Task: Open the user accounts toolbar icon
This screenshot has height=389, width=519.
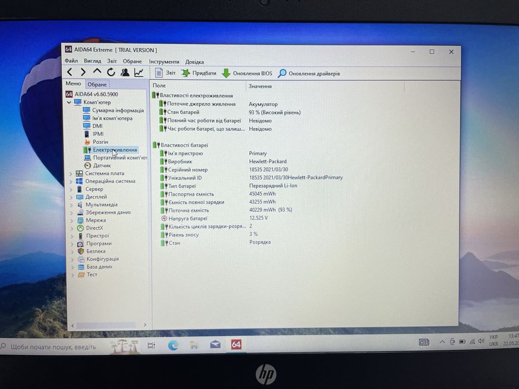Action: pyautogui.click(x=125, y=72)
